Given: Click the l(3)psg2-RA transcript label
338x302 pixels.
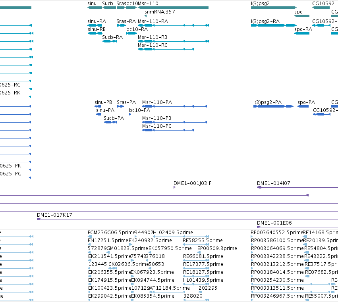Looking at the screenshot, I should click(x=265, y=21).
